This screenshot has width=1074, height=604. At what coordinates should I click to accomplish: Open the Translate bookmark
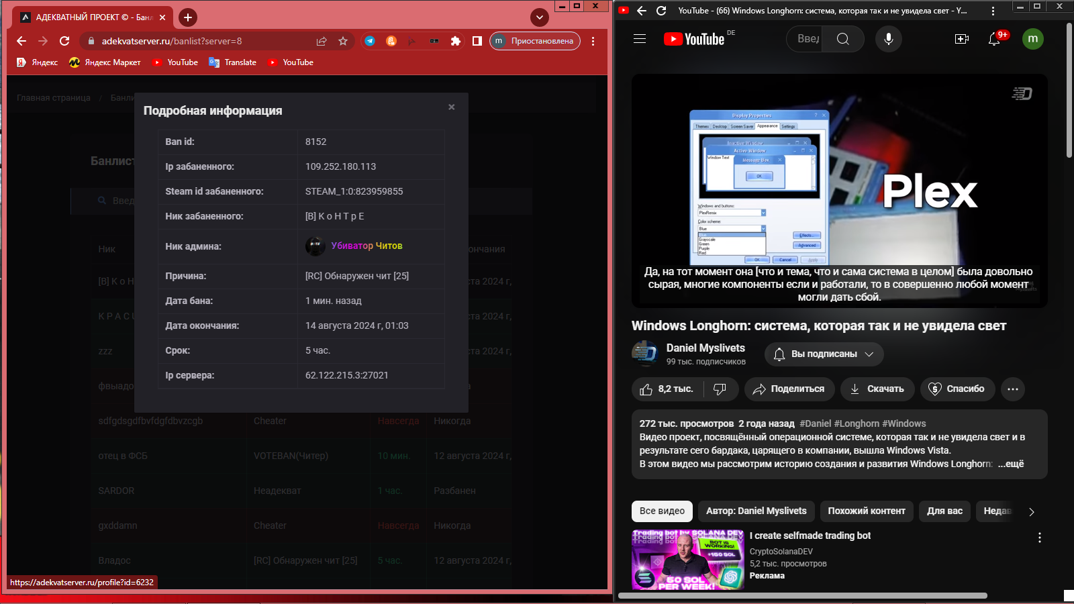pyautogui.click(x=233, y=62)
